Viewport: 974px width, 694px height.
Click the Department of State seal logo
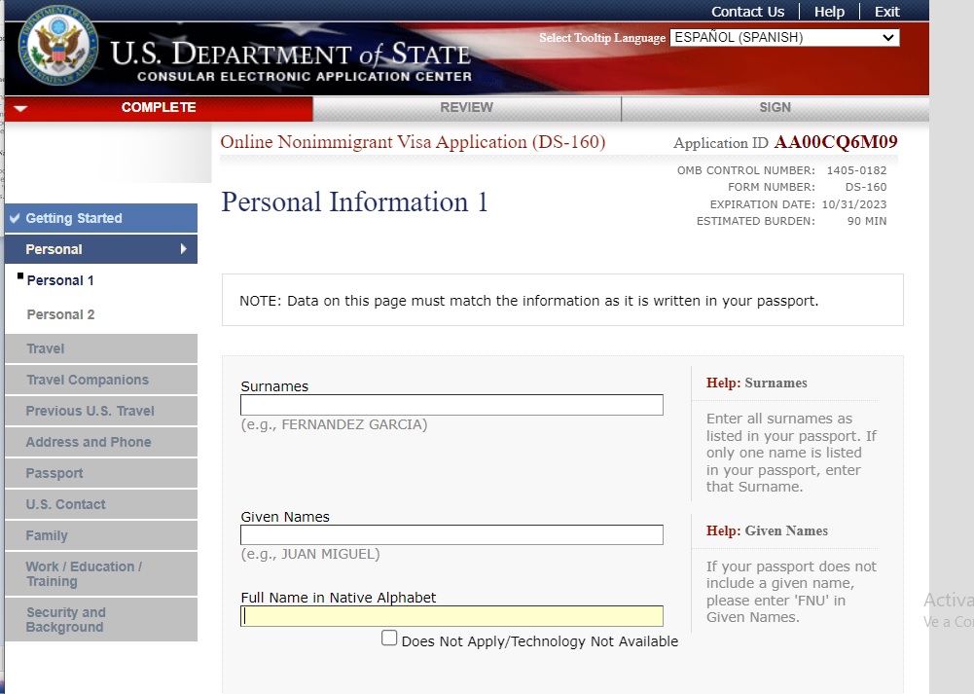61,48
